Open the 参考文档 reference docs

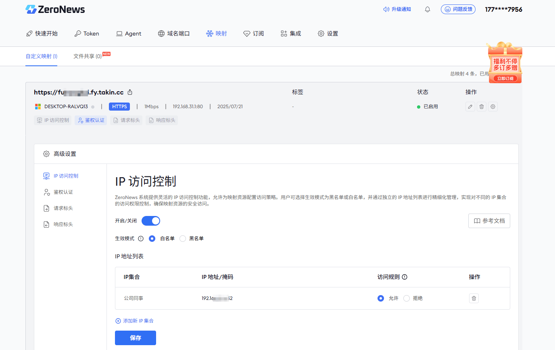tap(489, 221)
